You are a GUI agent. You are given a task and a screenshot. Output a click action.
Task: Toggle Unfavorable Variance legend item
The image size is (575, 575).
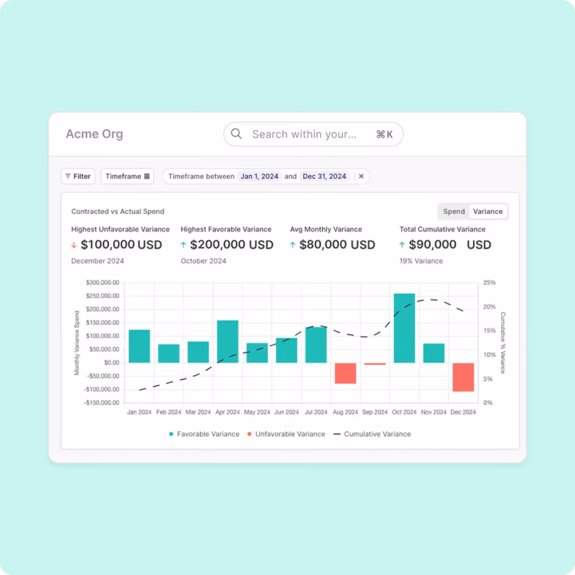(286, 434)
